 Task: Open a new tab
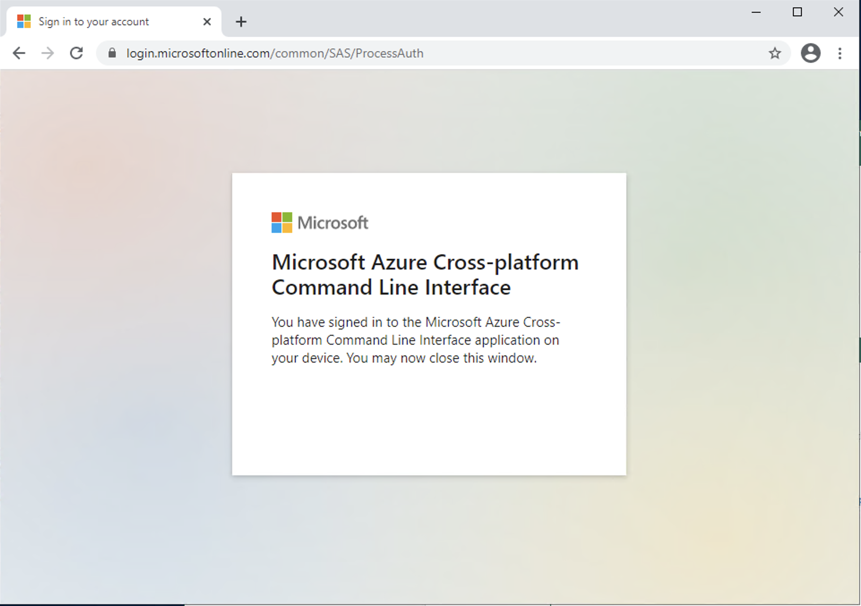pyautogui.click(x=241, y=21)
